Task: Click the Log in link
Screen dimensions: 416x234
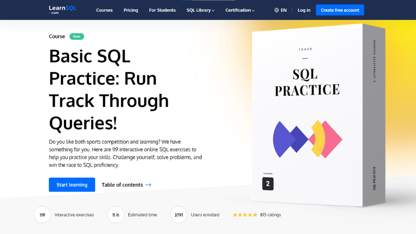Action: (304, 10)
